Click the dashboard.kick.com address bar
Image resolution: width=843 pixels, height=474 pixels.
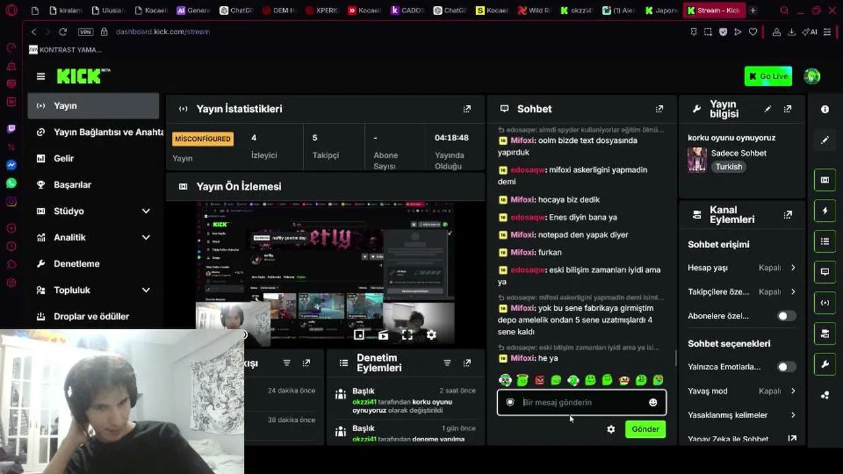163,32
